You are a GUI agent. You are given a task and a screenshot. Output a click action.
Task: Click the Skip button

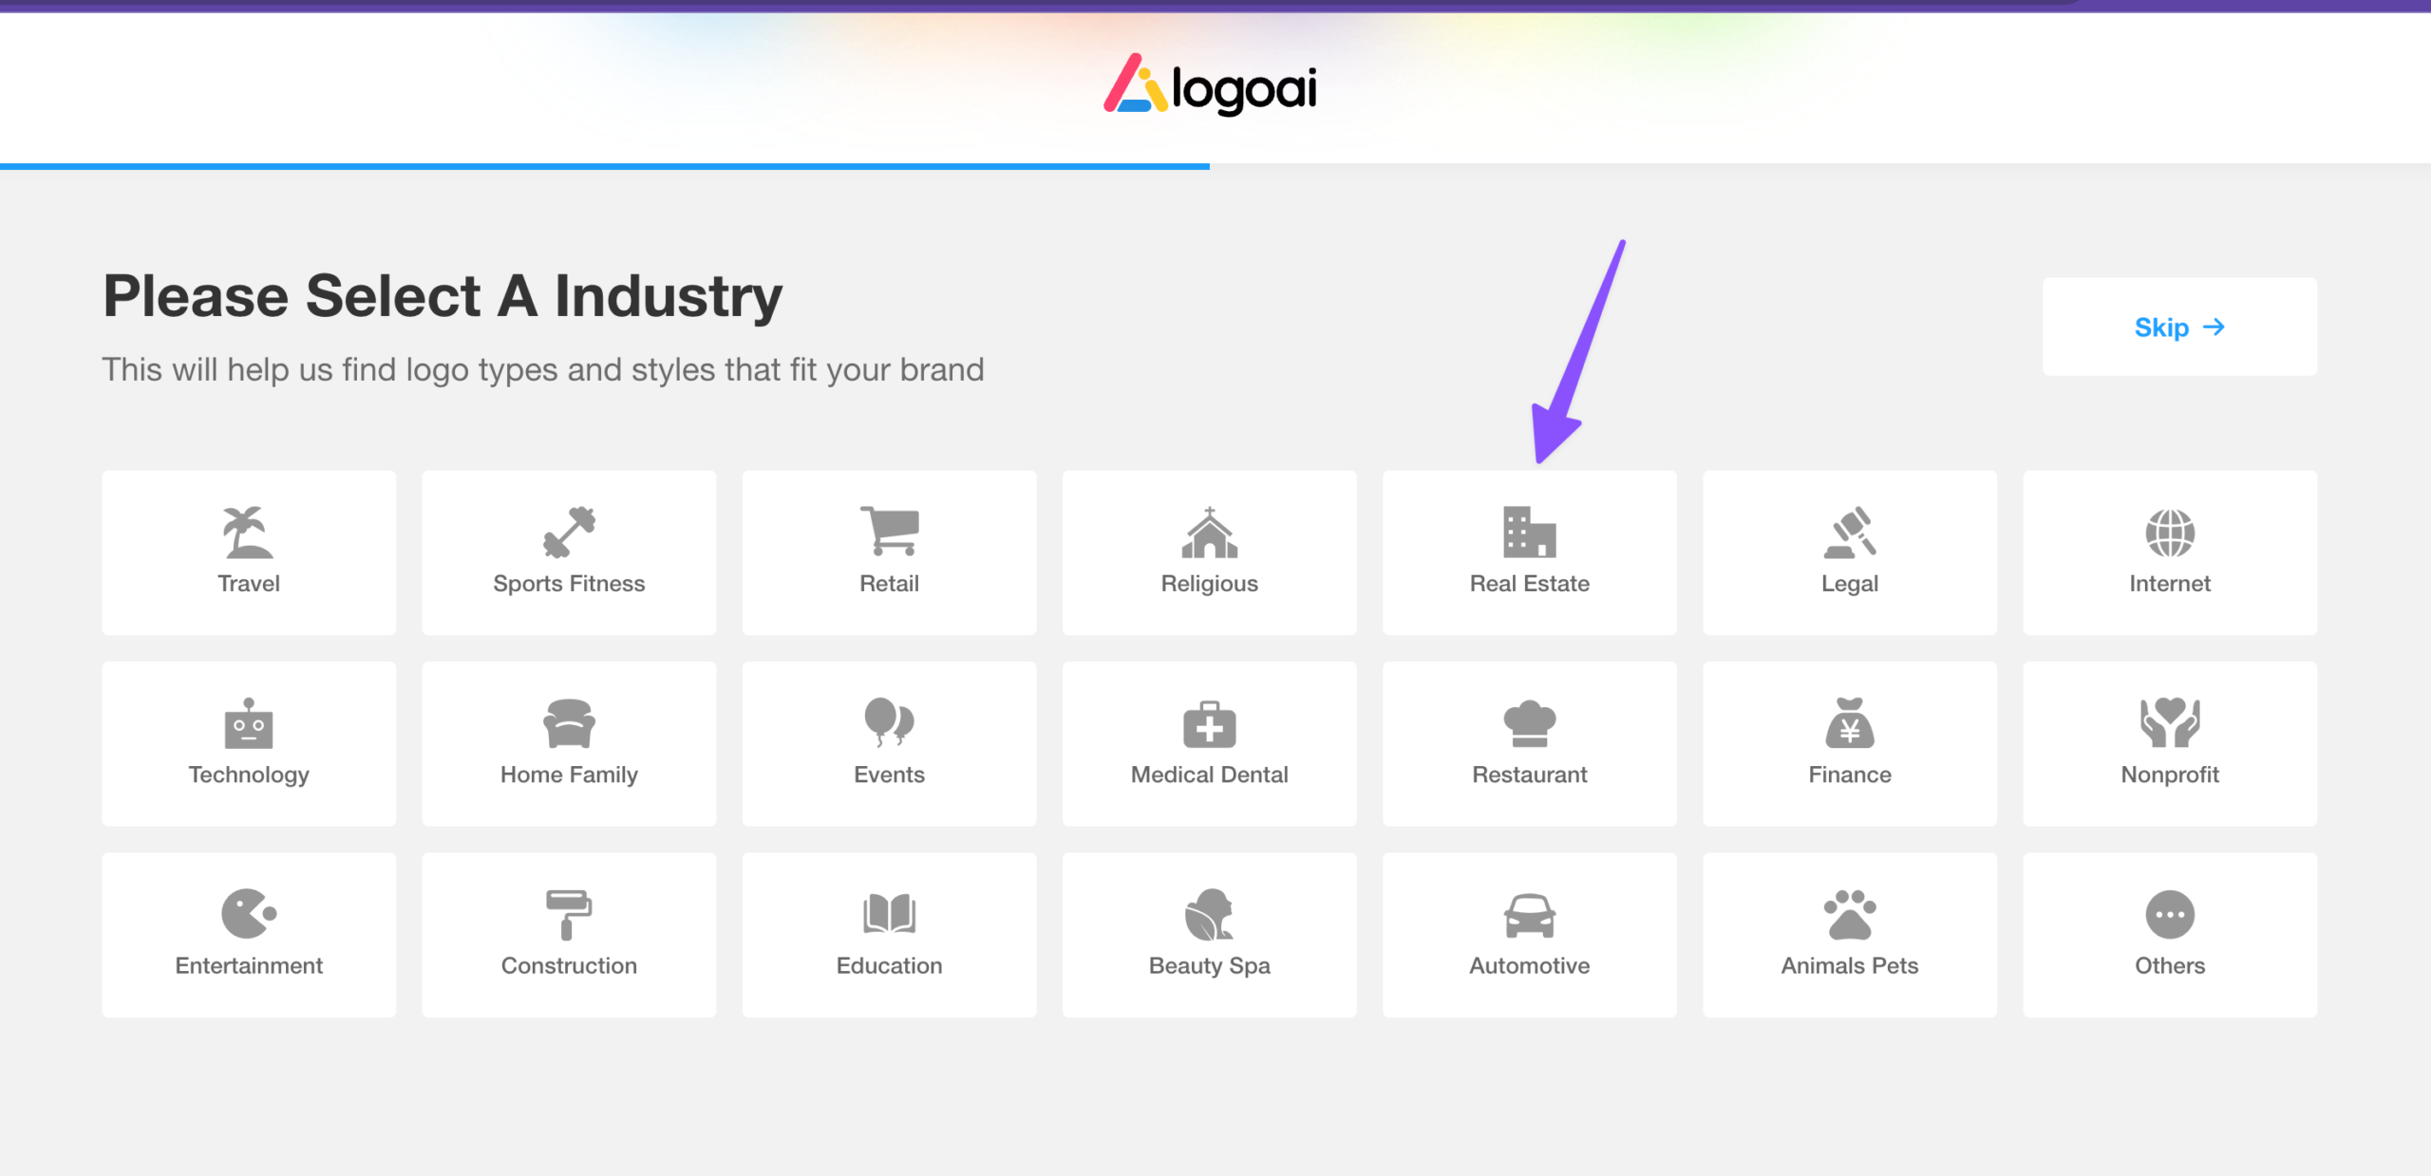pyautogui.click(x=2179, y=327)
